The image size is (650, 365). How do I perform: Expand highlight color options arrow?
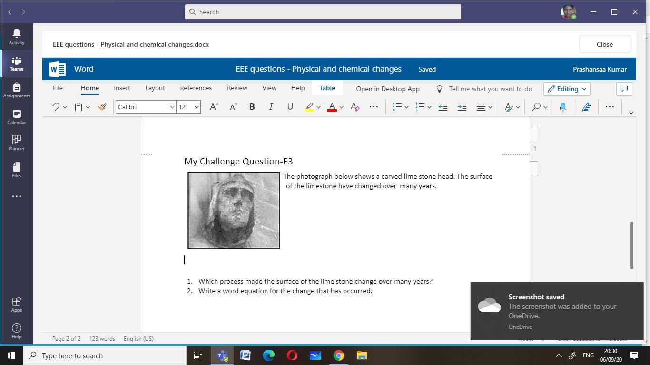[318, 107]
